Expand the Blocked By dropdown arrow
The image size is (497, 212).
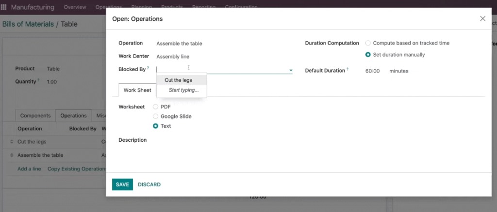point(291,70)
